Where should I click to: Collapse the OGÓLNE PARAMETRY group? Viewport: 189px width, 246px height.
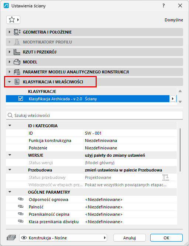tap(10, 192)
